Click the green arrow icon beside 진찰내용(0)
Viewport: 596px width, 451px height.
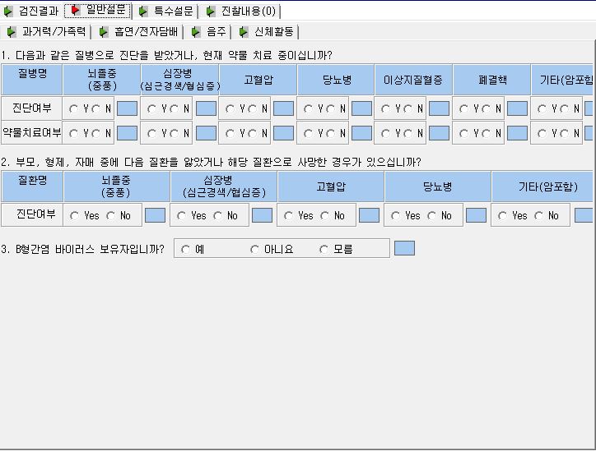[211, 12]
